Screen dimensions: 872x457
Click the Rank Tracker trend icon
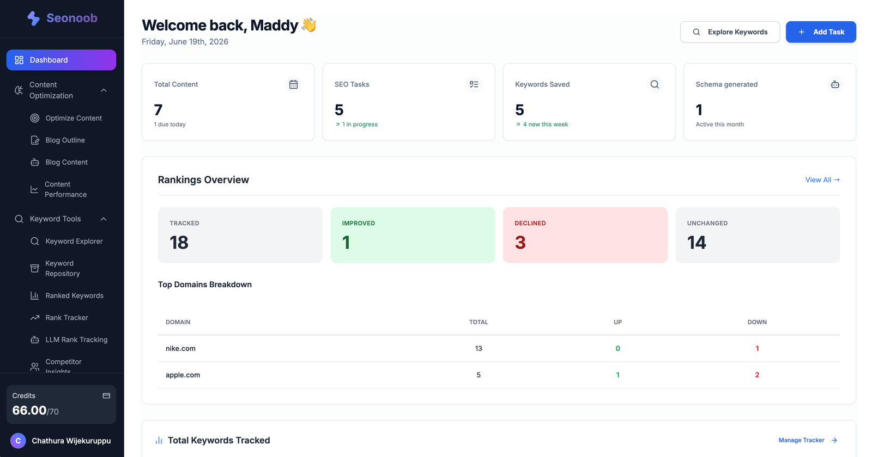coord(35,318)
